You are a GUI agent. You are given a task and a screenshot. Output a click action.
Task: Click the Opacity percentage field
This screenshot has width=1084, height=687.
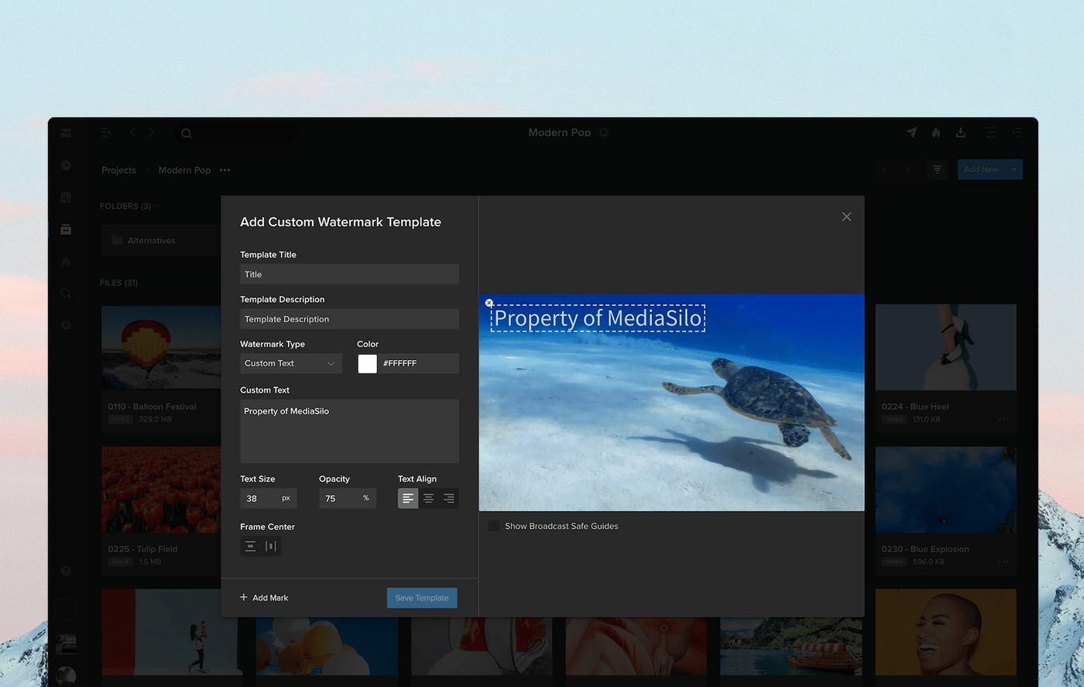[x=347, y=498]
